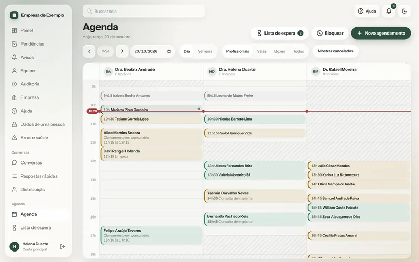
Task: Toggle Mostrar cancelados
Action: click(335, 51)
